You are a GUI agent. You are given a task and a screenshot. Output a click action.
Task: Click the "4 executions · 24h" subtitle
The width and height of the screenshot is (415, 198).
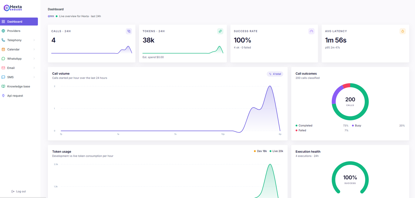307,156
